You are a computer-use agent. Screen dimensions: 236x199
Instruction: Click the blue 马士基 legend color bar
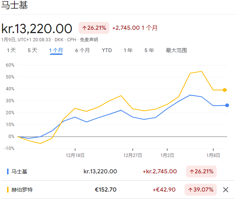tap(8, 171)
